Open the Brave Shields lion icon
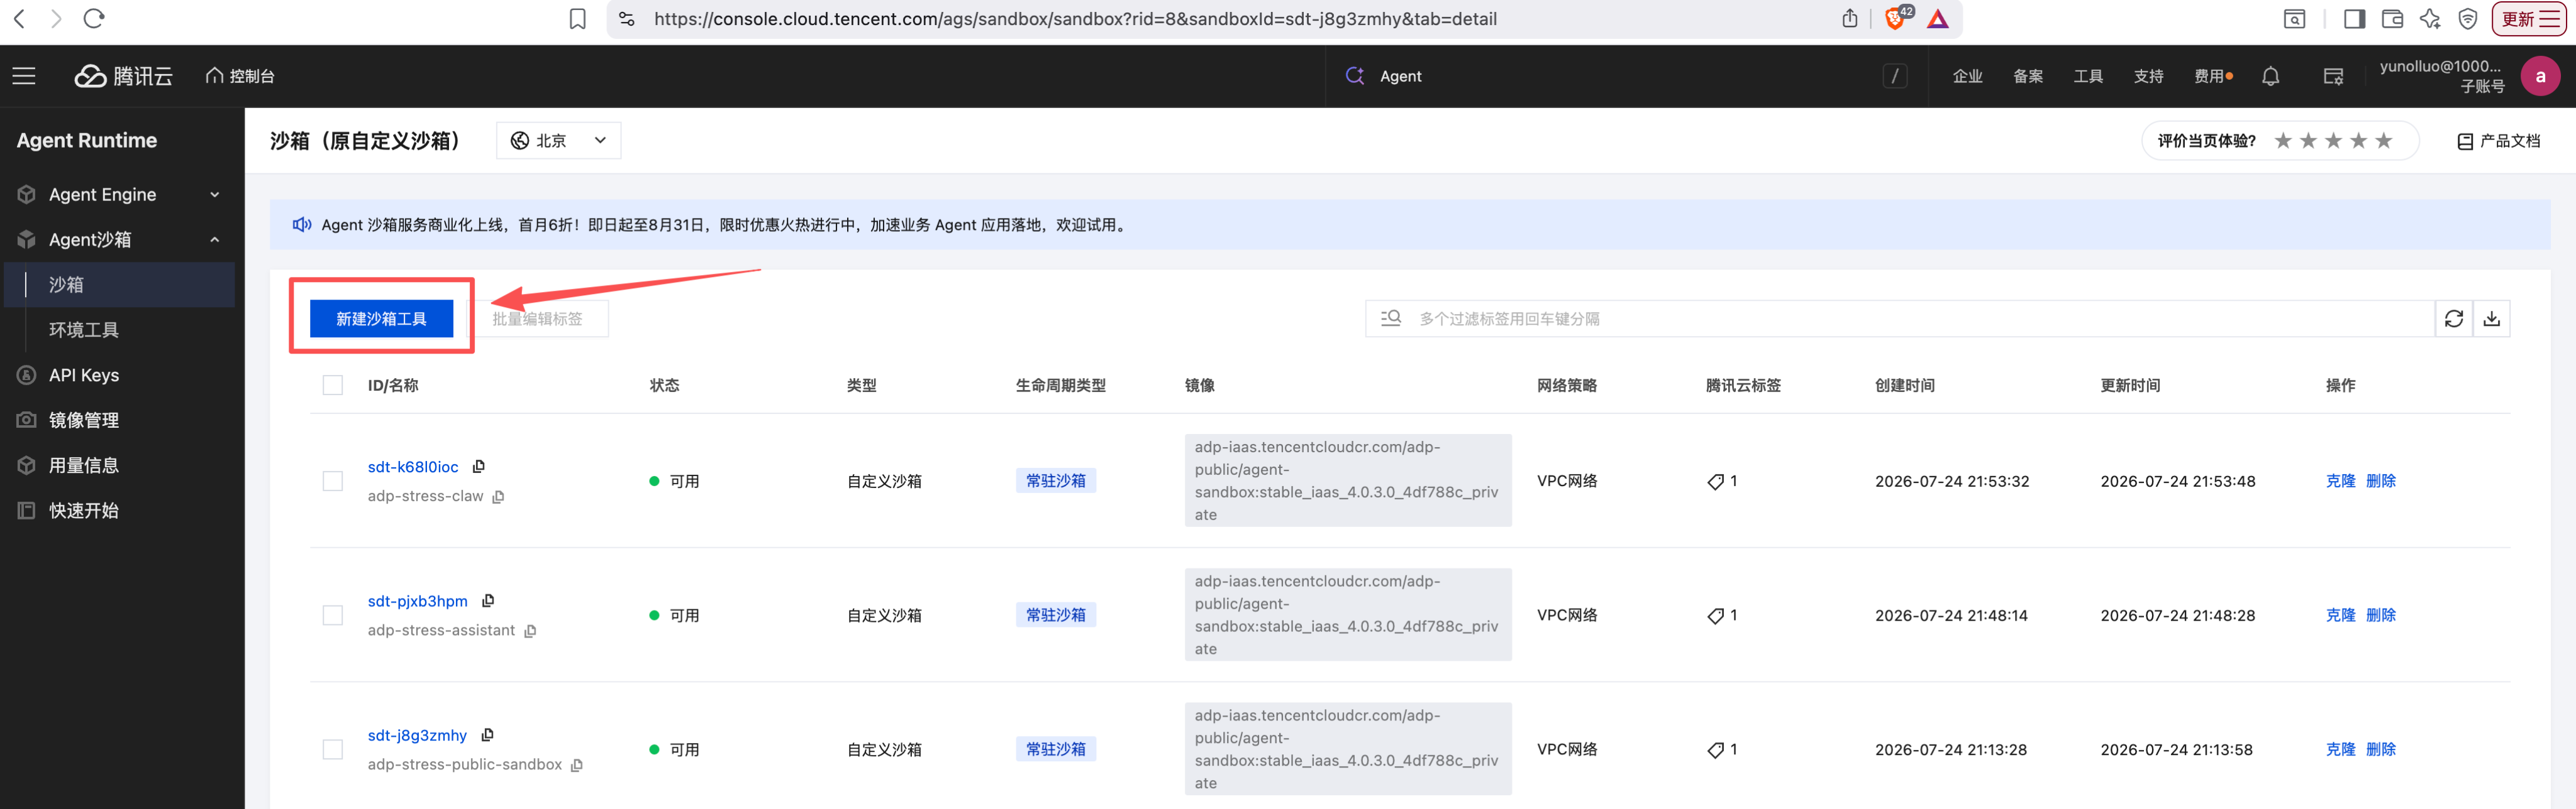The image size is (2576, 809). (1896, 18)
